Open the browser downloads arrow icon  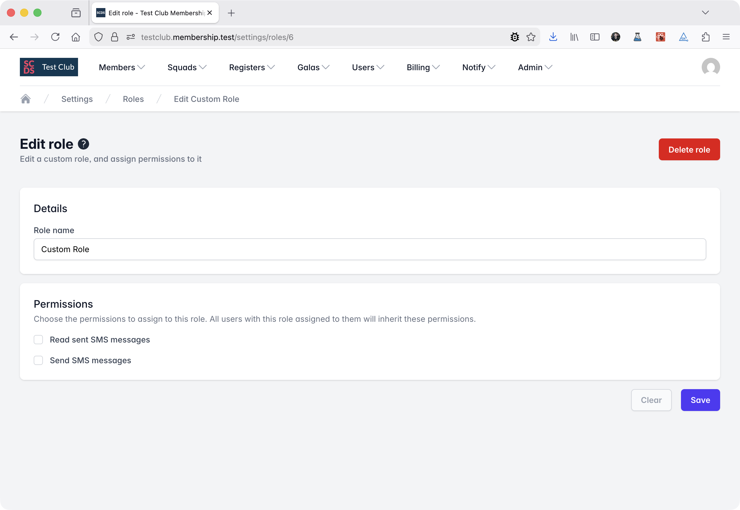click(x=553, y=37)
